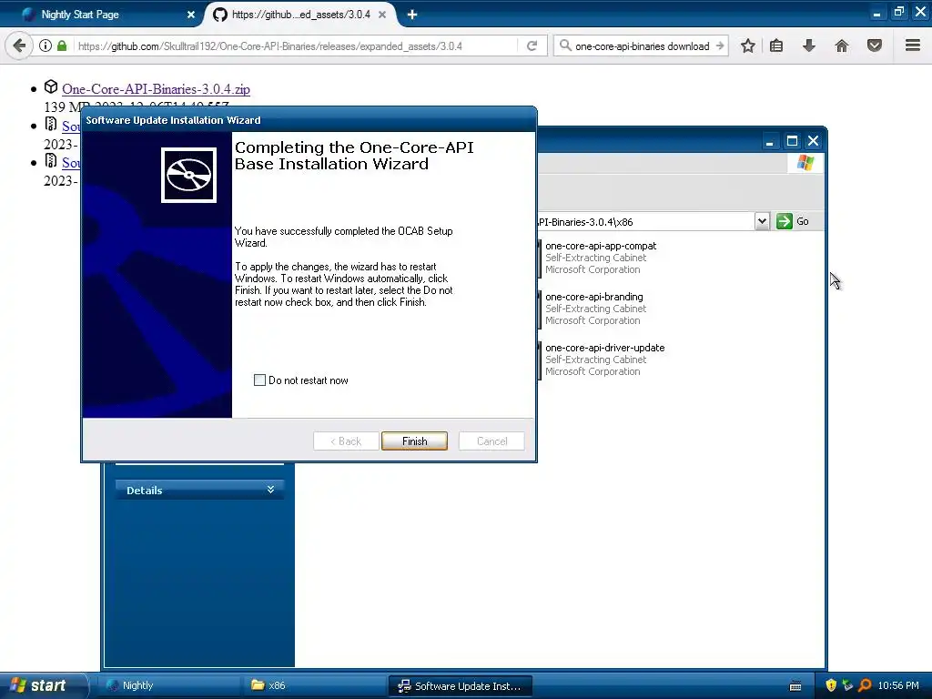Open the Windows Start menu
Image resolution: width=932 pixels, height=699 pixels.
pyautogui.click(x=43, y=685)
